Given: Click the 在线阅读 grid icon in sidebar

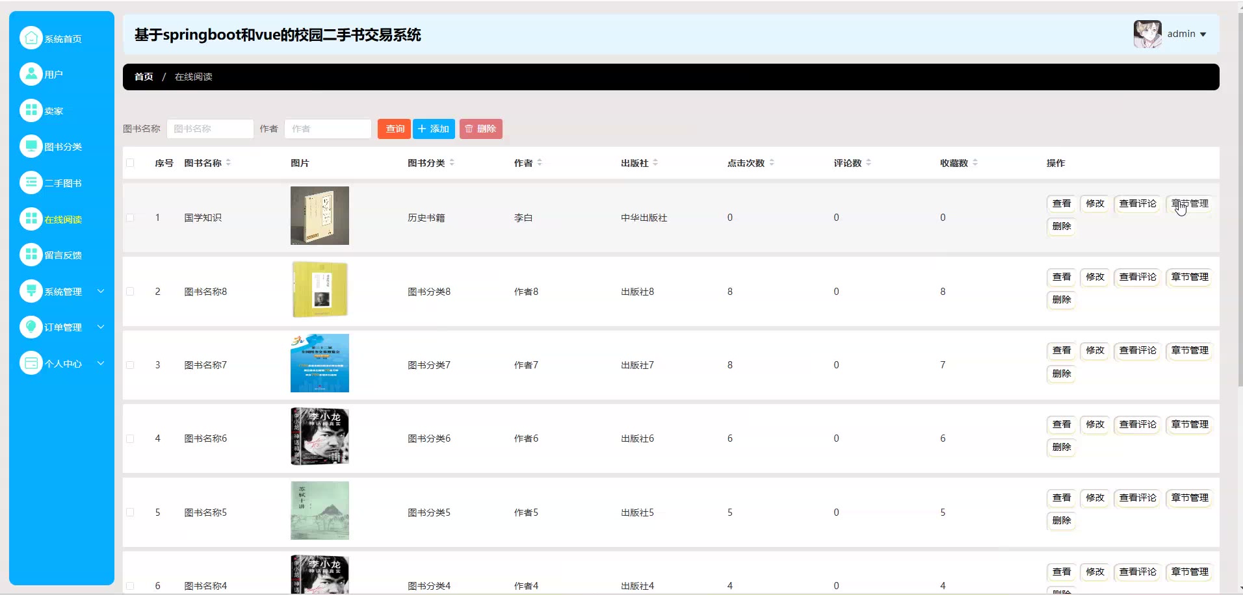Looking at the screenshot, I should tap(31, 219).
